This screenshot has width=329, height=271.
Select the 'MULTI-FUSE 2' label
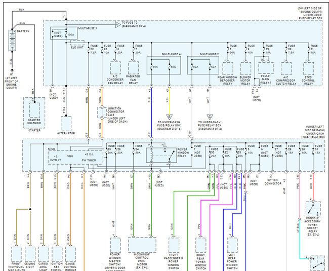(x=210, y=54)
